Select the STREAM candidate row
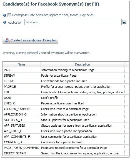This screenshot has width=130, height=158. point(66,76)
